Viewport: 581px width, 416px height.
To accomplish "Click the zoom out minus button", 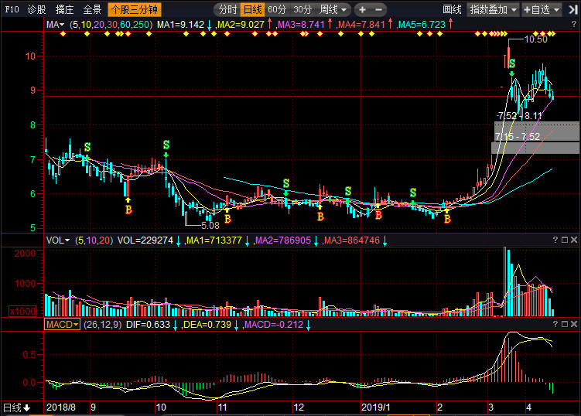I will pyautogui.click(x=379, y=10).
